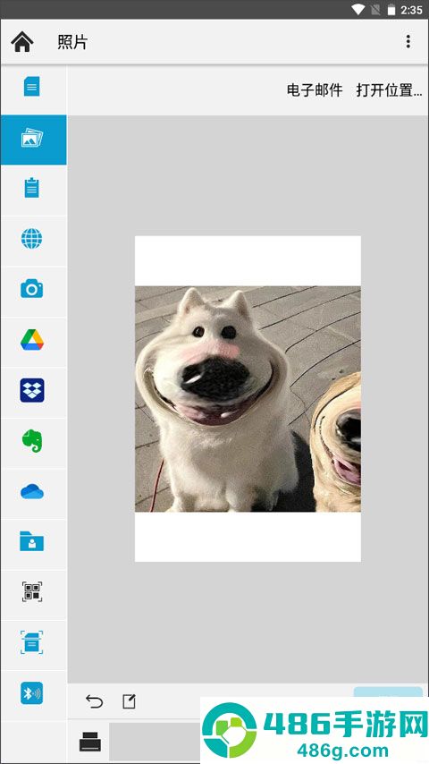
Task: Click the 电子邮件 button
Action: tap(315, 90)
